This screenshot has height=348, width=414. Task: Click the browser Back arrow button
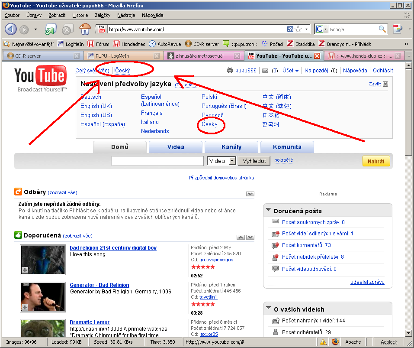(x=11, y=29)
